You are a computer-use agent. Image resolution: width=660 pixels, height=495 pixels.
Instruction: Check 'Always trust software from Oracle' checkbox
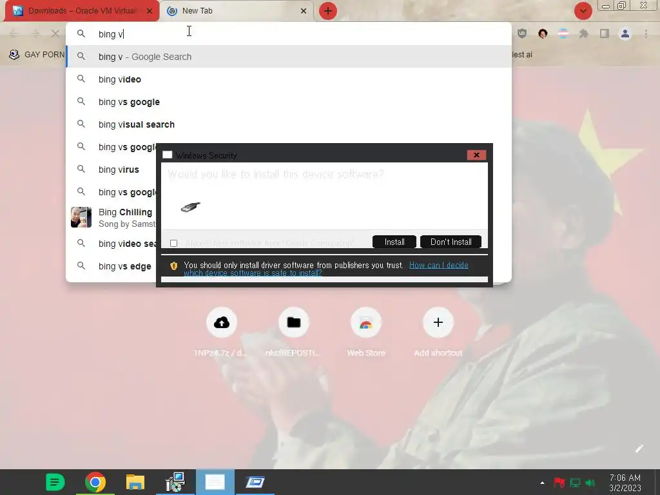click(x=173, y=243)
